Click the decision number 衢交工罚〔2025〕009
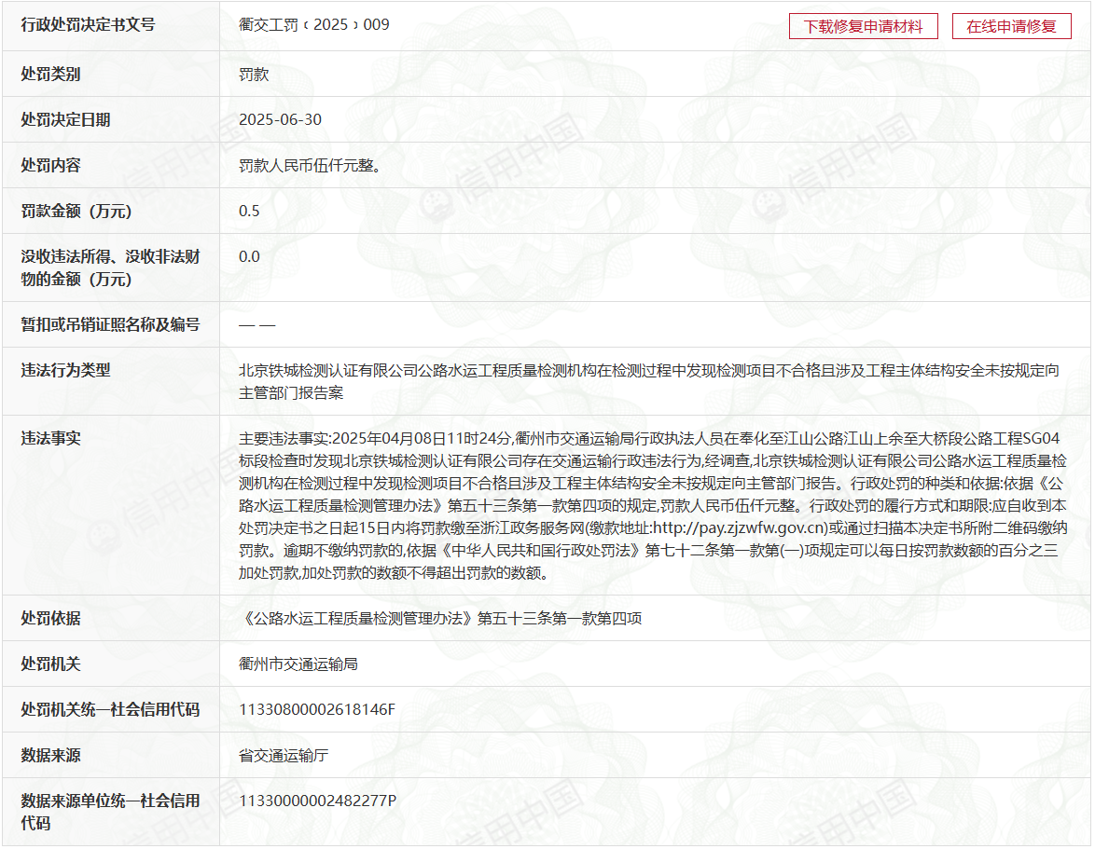Screen dimensions: 1095x849 pyautogui.click(x=314, y=25)
